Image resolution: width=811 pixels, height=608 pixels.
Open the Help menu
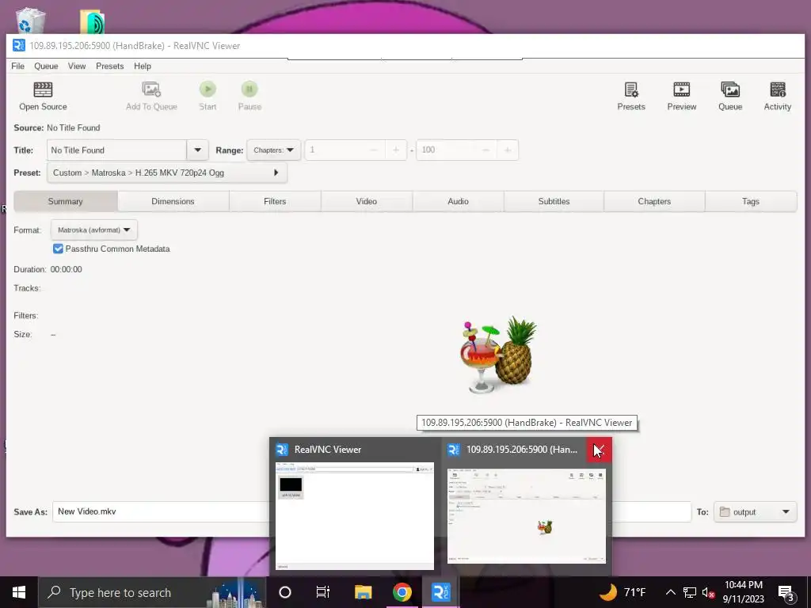(143, 66)
